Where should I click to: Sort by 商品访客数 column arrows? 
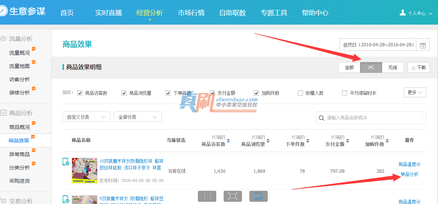point(228,141)
